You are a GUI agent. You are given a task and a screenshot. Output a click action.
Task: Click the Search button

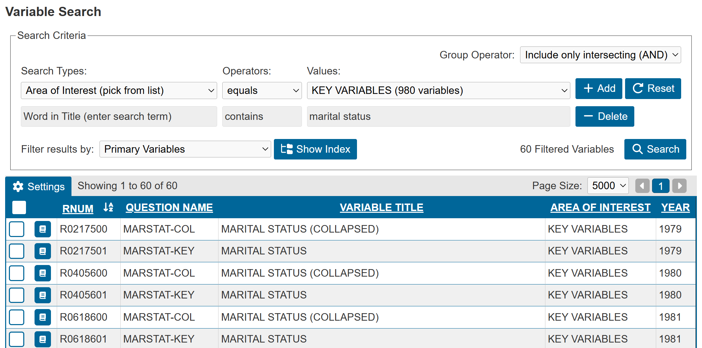click(655, 149)
